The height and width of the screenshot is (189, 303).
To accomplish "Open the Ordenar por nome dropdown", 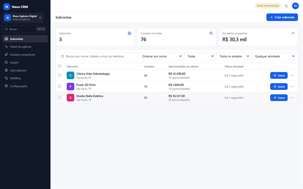I will [x=161, y=56].
